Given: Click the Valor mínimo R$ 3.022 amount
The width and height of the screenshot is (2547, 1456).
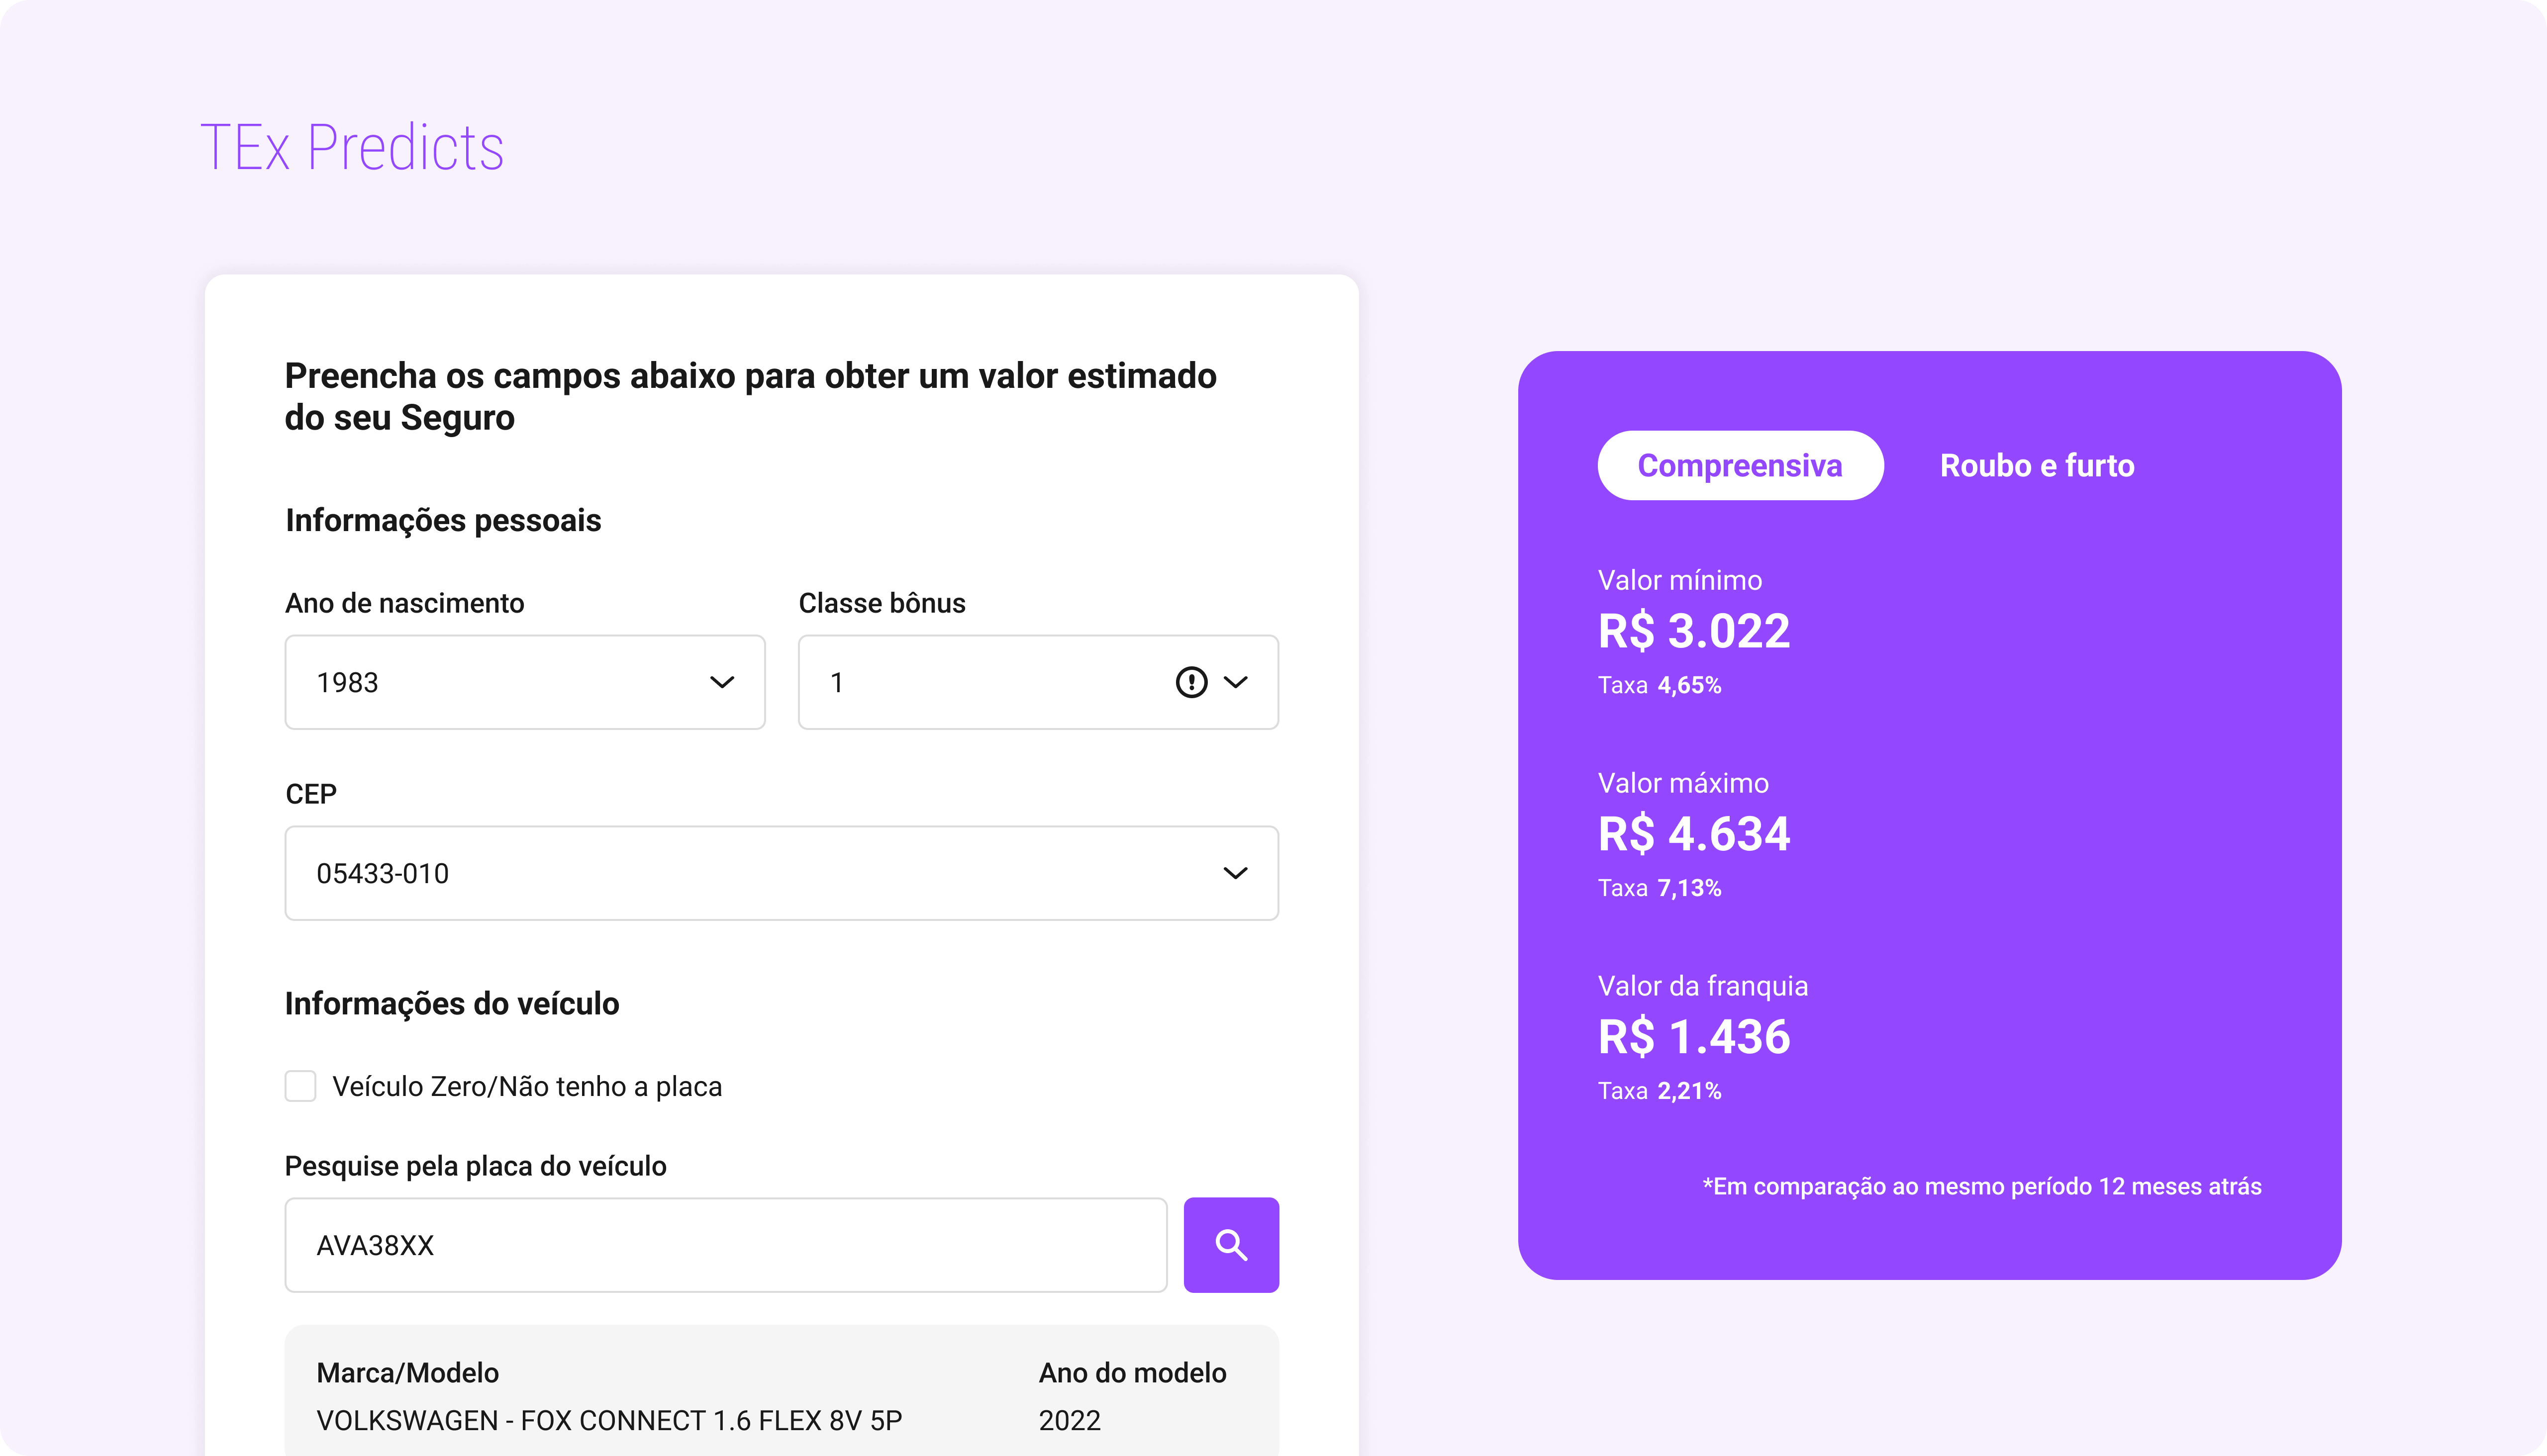Looking at the screenshot, I should click(1694, 631).
